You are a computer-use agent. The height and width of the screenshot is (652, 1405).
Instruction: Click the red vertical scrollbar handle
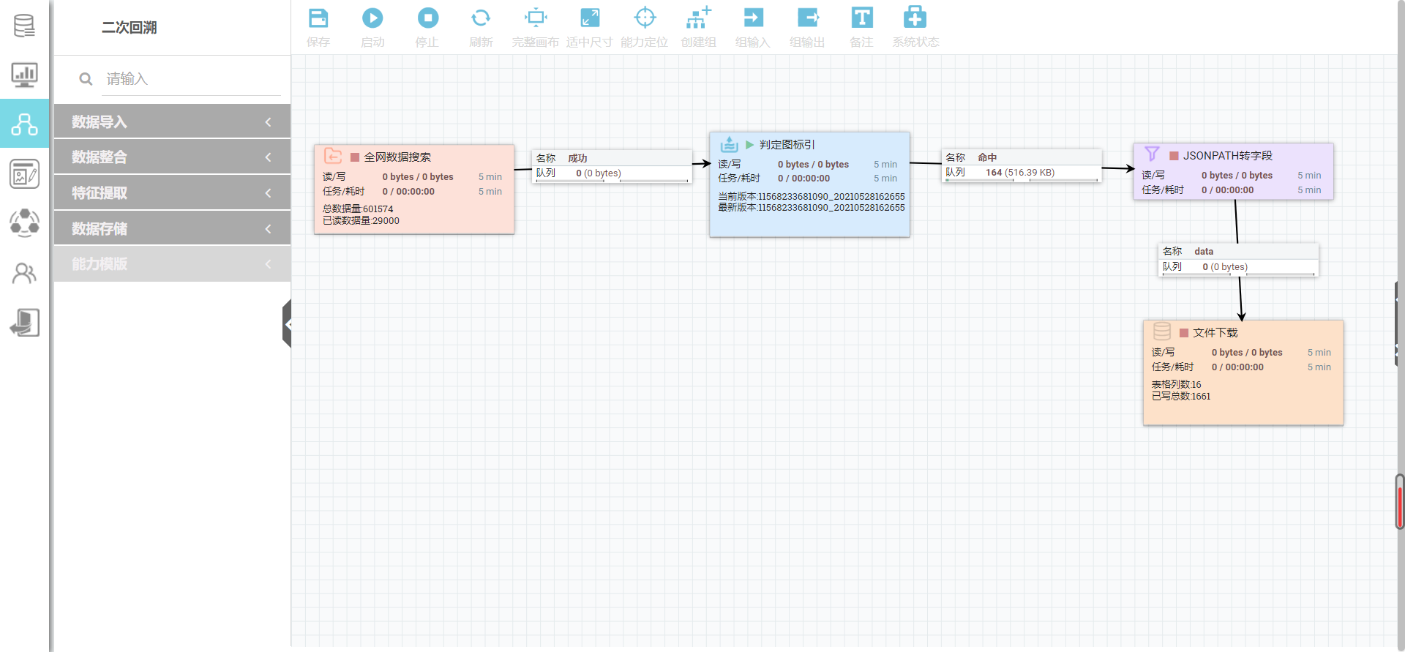click(x=1399, y=502)
